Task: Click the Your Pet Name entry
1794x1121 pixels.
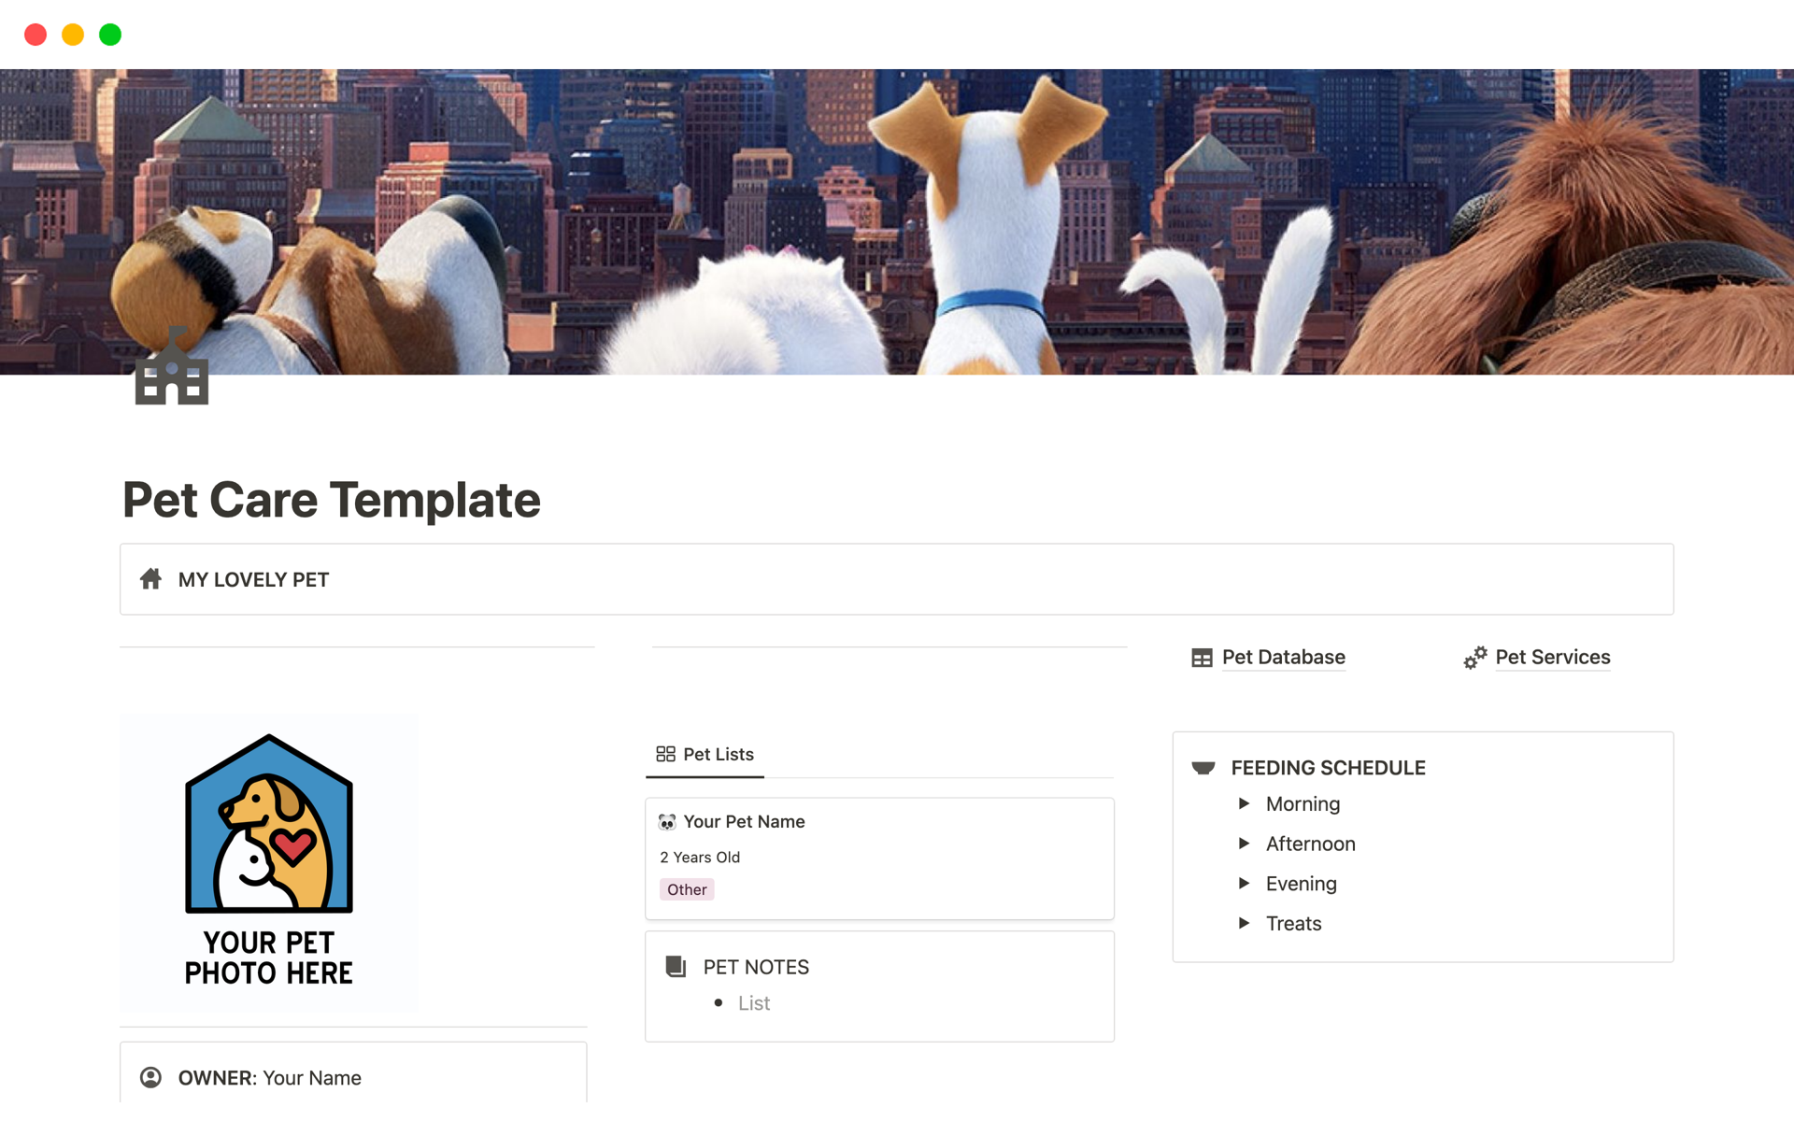Action: [747, 820]
